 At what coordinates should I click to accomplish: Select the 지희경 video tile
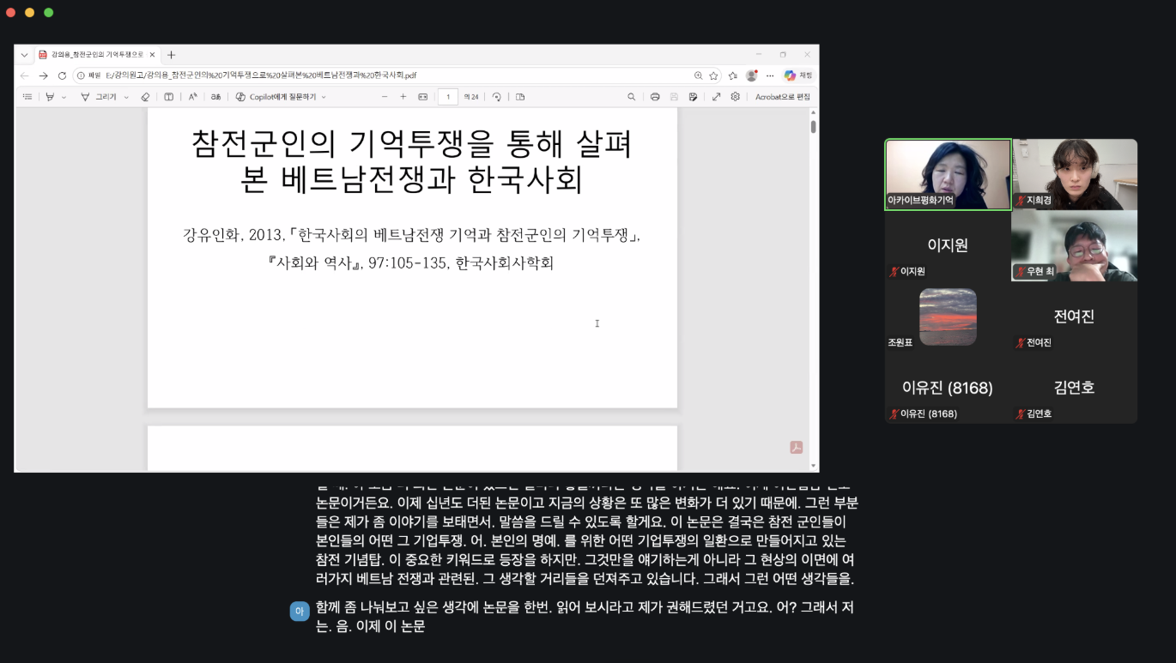tap(1075, 175)
